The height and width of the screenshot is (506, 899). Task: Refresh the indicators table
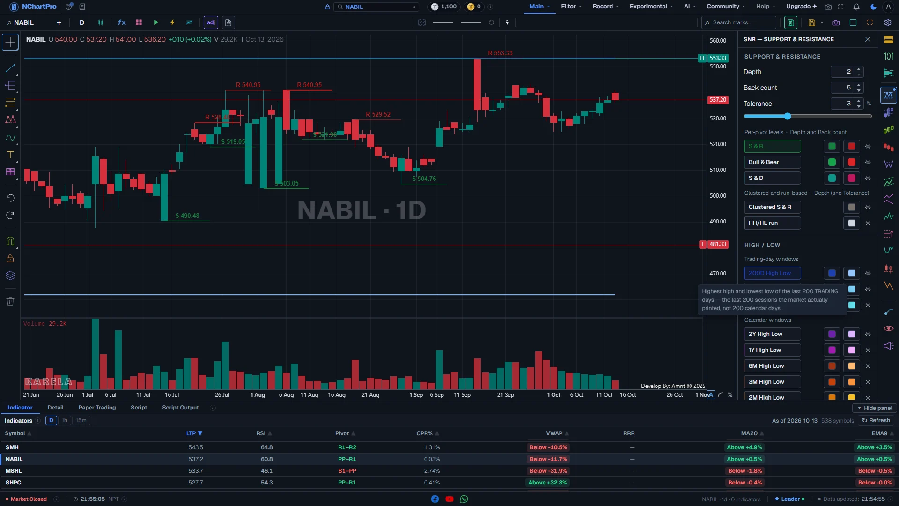[x=876, y=420]
